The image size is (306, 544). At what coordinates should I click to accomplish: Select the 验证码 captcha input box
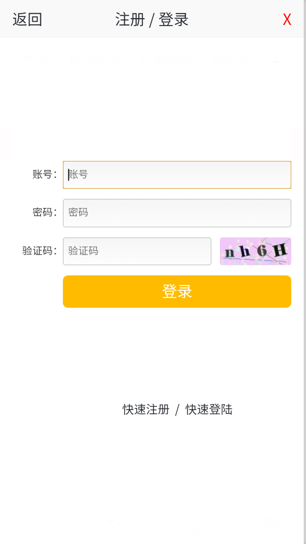click(x=137, y=251)
